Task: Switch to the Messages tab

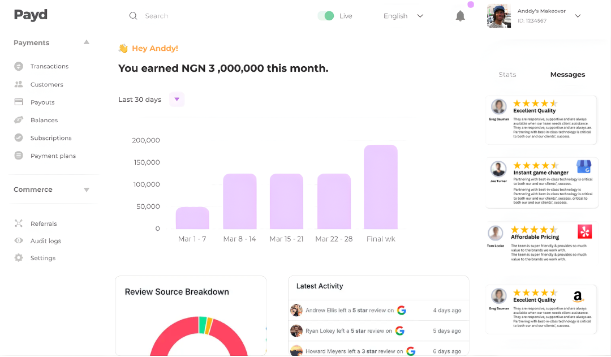Action: click(567, 75)
